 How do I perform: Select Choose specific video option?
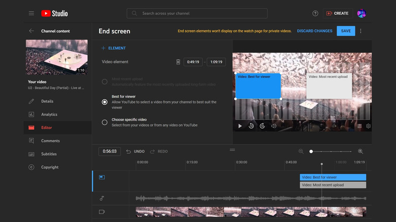[105, 121]
